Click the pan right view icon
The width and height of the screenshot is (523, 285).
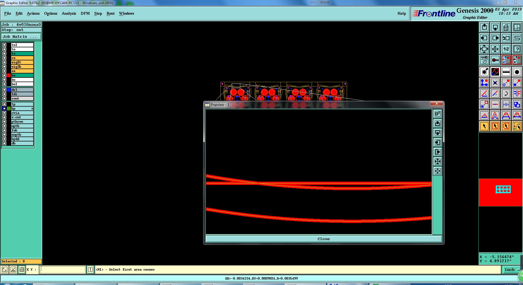click(x=495, y=38)
